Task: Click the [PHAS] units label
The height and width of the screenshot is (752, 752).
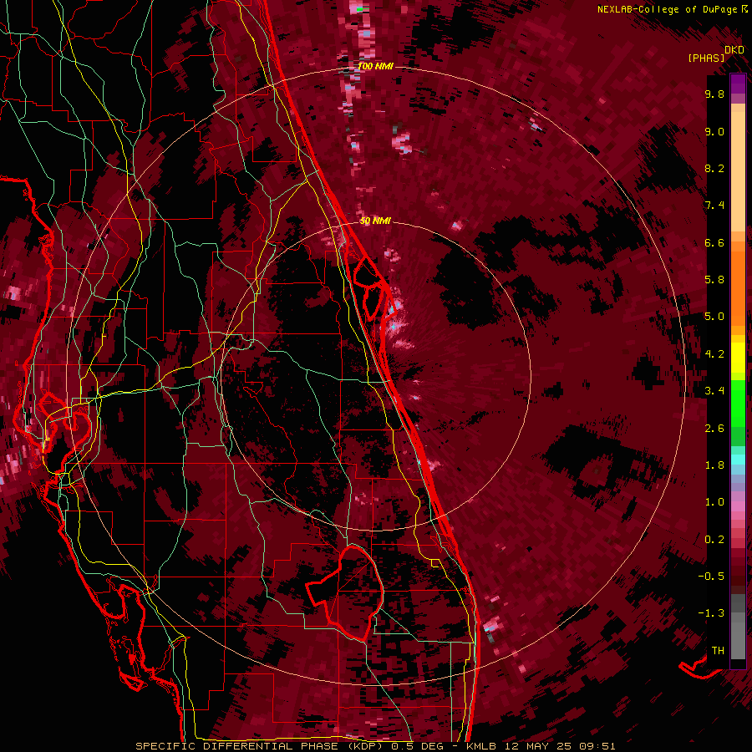Action: click(706, 58)
